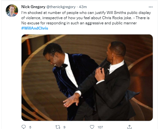Open the tweet's more options menu

tap(151, 7)
